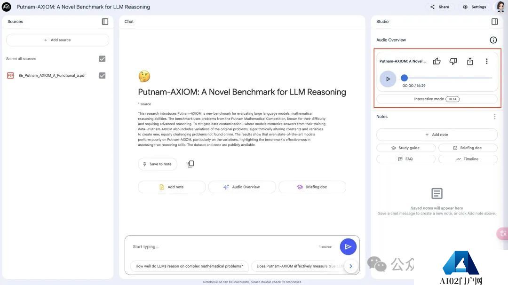Copy the summary with copy icon
Viewport: 508px width, 285px height.
(x=191, y=164)
